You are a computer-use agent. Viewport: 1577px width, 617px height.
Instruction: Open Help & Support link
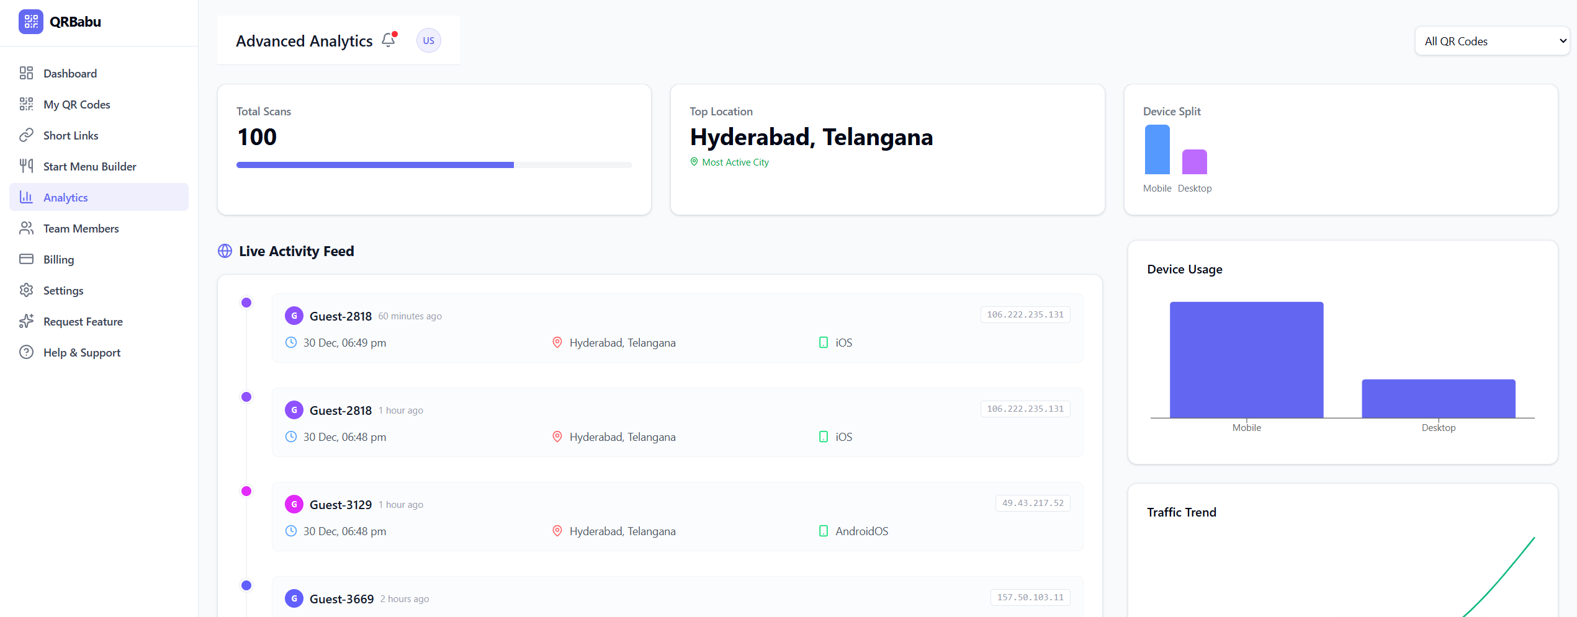[99, 352]
